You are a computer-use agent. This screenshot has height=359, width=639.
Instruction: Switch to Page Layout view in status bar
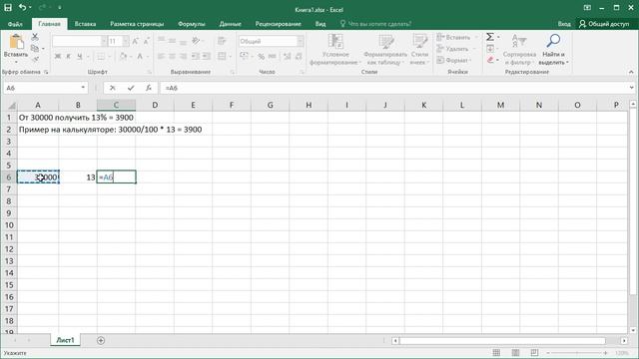[515, 352]
